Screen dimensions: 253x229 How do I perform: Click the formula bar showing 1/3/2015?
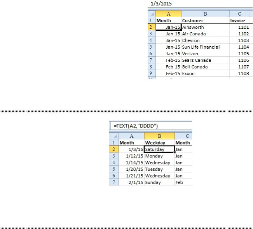coord(200,4)
